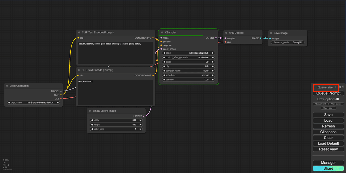The image size is (346, 173).
Task: Increase the seed value with its right arrow
Action: (x=213, y=53)
